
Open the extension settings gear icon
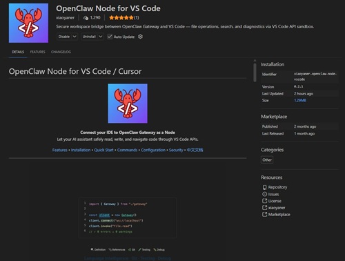click(140, 37)
